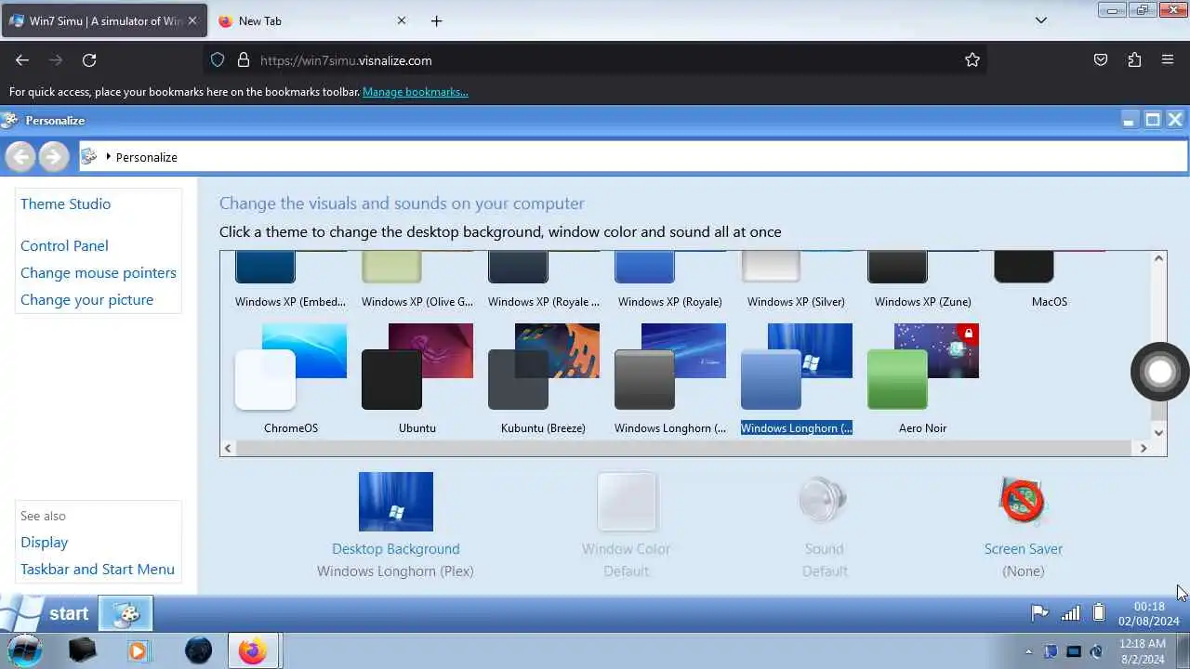The width and height of the screenshot is (1190, 669).
Task: Open Change your picture link
Action: click(x=87, y=300)
